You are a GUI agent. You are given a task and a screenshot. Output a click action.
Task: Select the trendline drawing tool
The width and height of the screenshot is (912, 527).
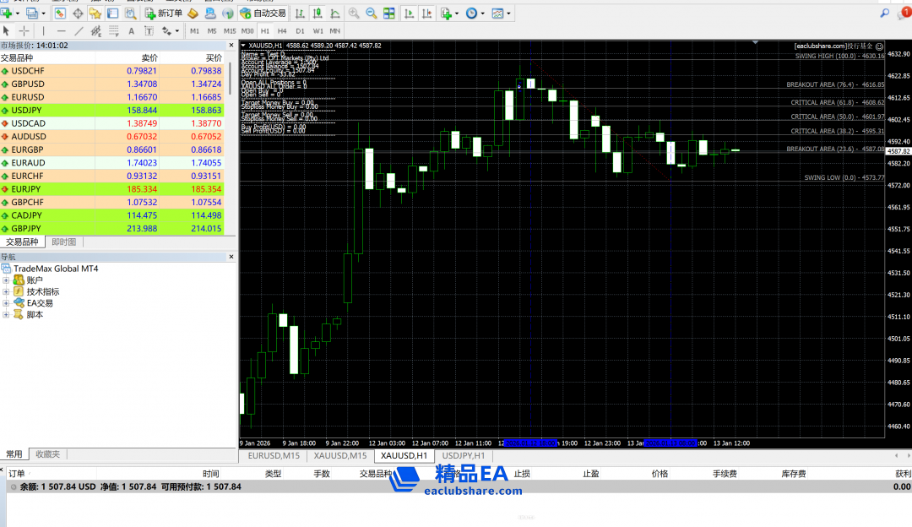tap(79, 31)
